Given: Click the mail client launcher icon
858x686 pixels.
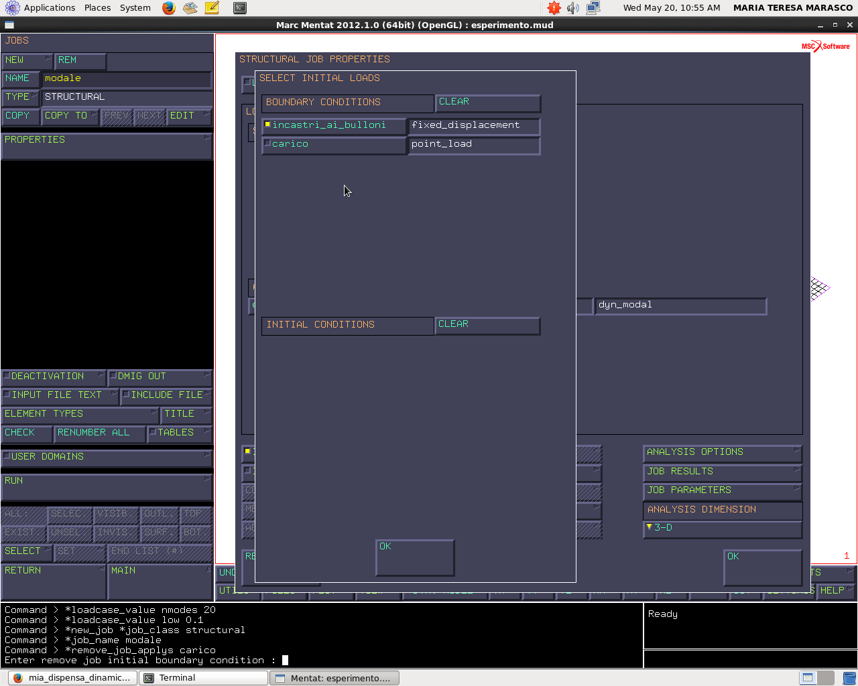Looking at the screenshot, I should coord(190,8).
